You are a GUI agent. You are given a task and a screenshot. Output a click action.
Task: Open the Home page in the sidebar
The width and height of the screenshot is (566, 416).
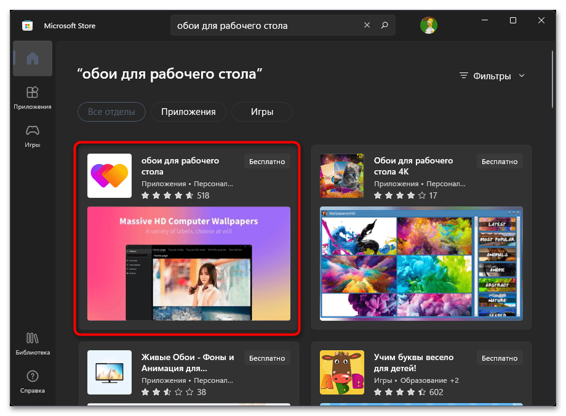[33, 58]
